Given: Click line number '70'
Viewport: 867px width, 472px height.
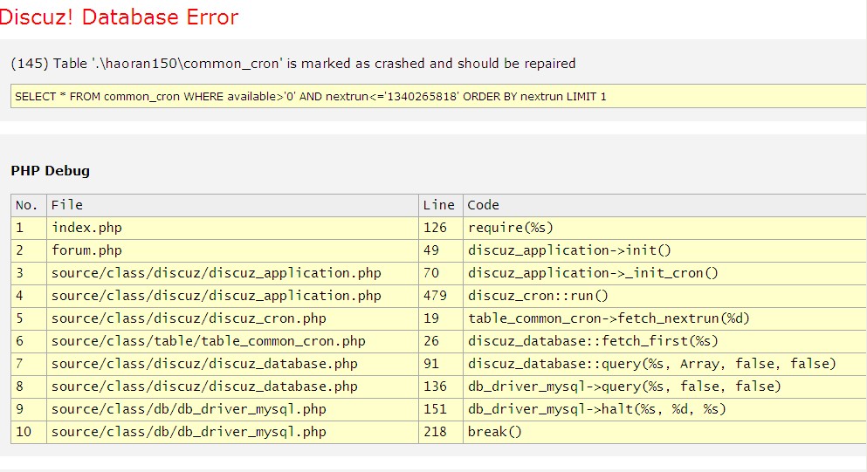Looking at the screenshot, I should tap(431, 273).
